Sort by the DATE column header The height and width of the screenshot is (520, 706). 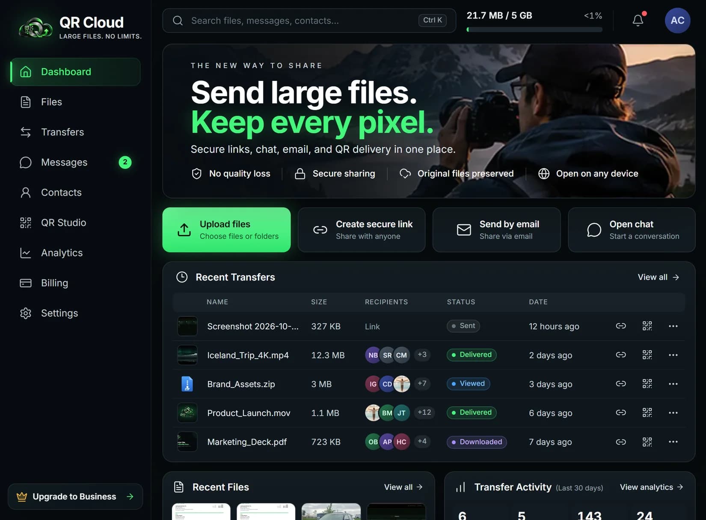(538, 302)
